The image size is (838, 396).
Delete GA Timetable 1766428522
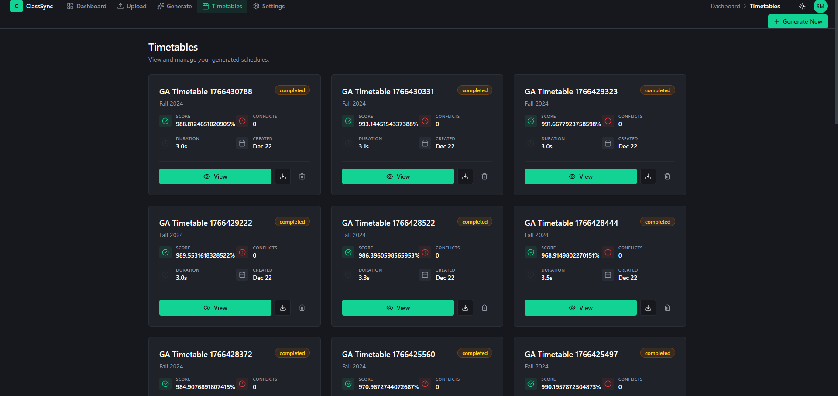(x=484, y=308)
